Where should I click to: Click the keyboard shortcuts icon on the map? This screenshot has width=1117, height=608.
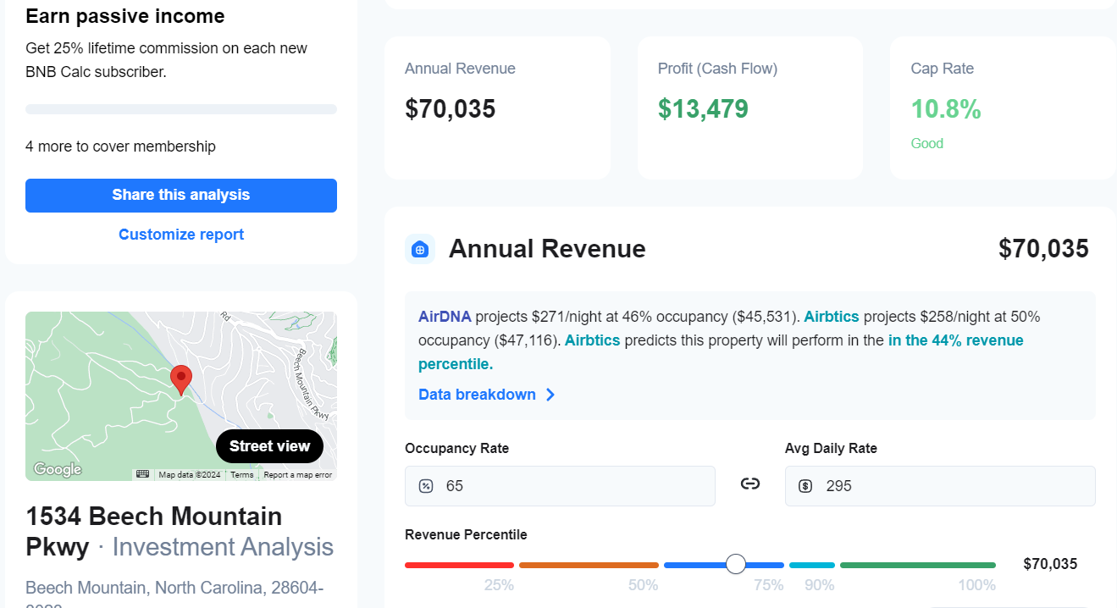click(142, 474)
